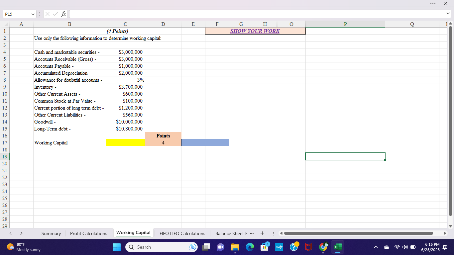Click the Insert Function fx icon
This screenshot has width=454, height=255.
tap(63, 14)
